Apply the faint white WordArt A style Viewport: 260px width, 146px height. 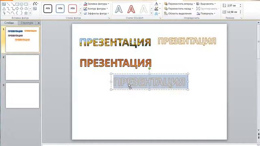point(143,9)
